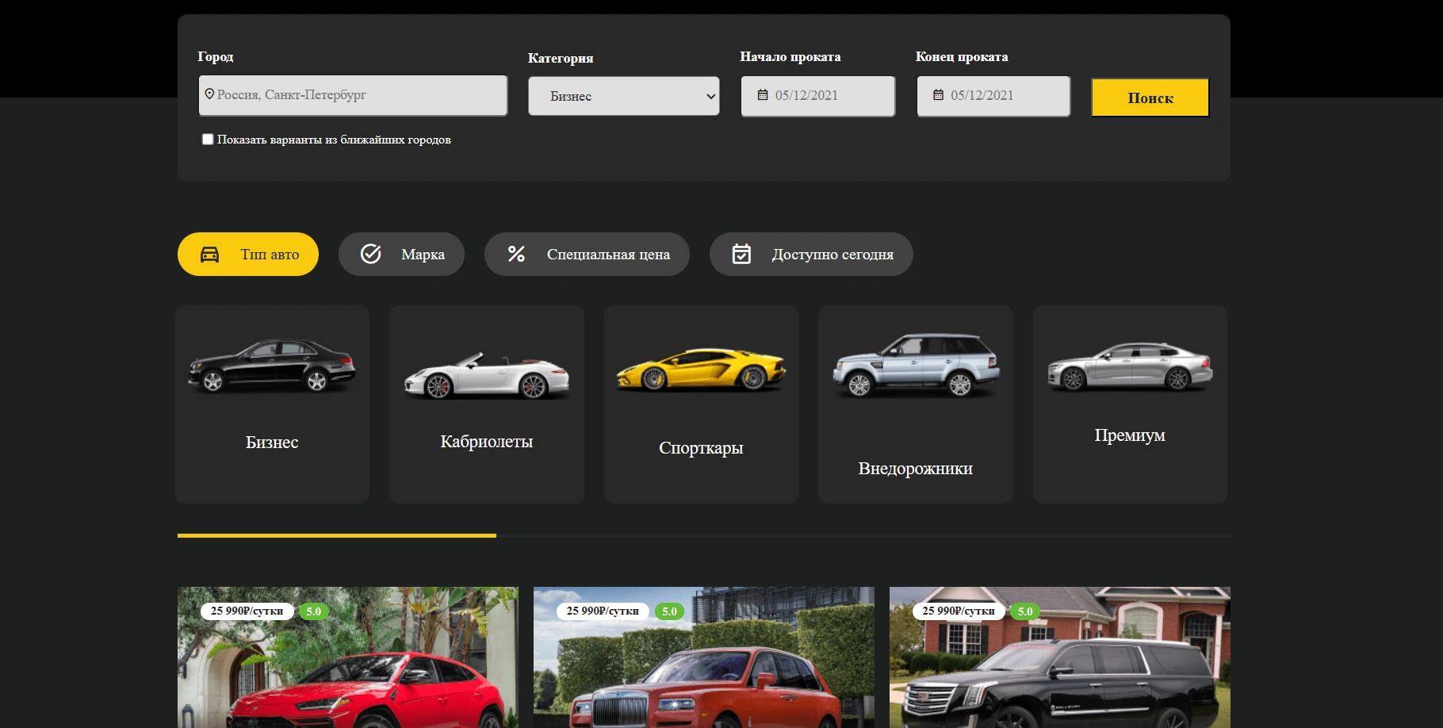
Task: Click the calendar icon in rental start field
Action: click(763, 95)
